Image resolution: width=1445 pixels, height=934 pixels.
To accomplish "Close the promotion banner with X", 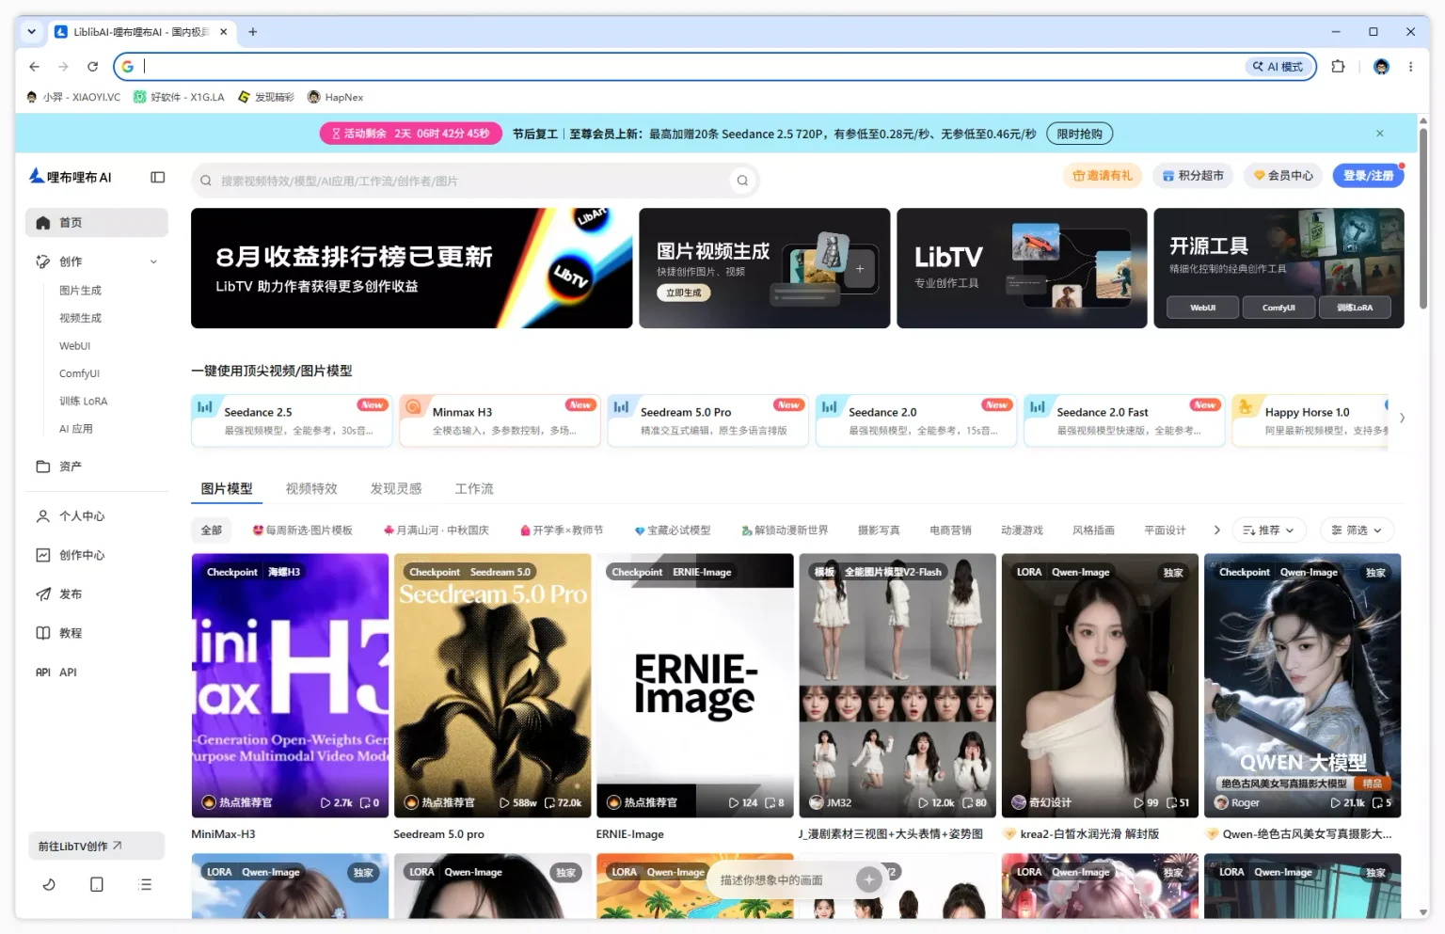I will click(x=1380, y=134).
